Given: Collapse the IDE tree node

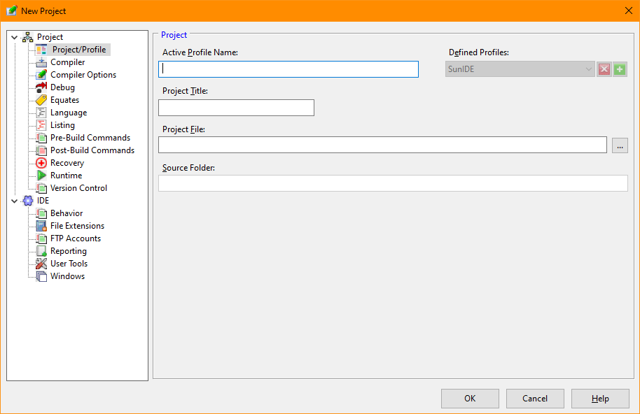Looking at the screenshot, I should (x=14, y=201).
